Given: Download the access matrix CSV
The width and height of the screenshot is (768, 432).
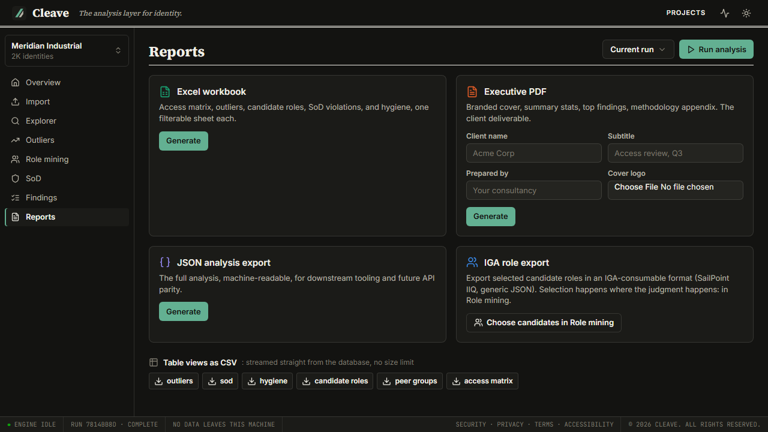Looking at the screenshot, I should [x=482, y=381].
